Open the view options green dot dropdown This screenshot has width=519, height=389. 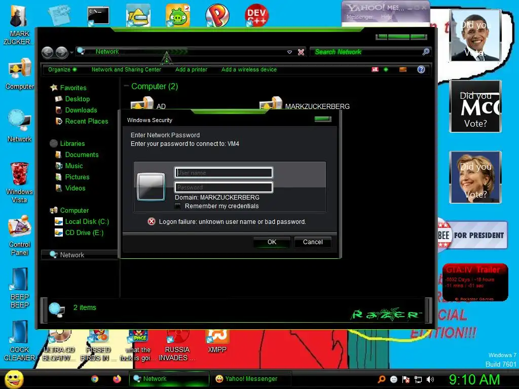pyautogui.click(x=386, y=69)
